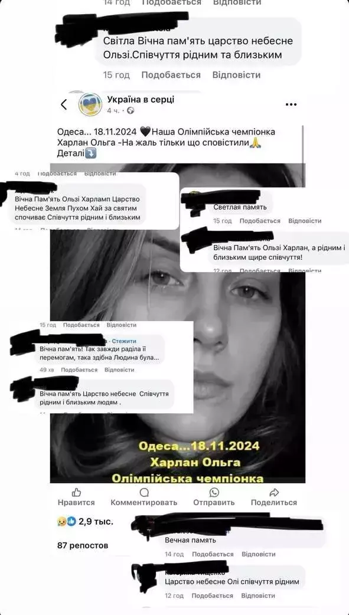
Task: Click the globe privacy icon under page name
Action: click(x=131, y=110)
